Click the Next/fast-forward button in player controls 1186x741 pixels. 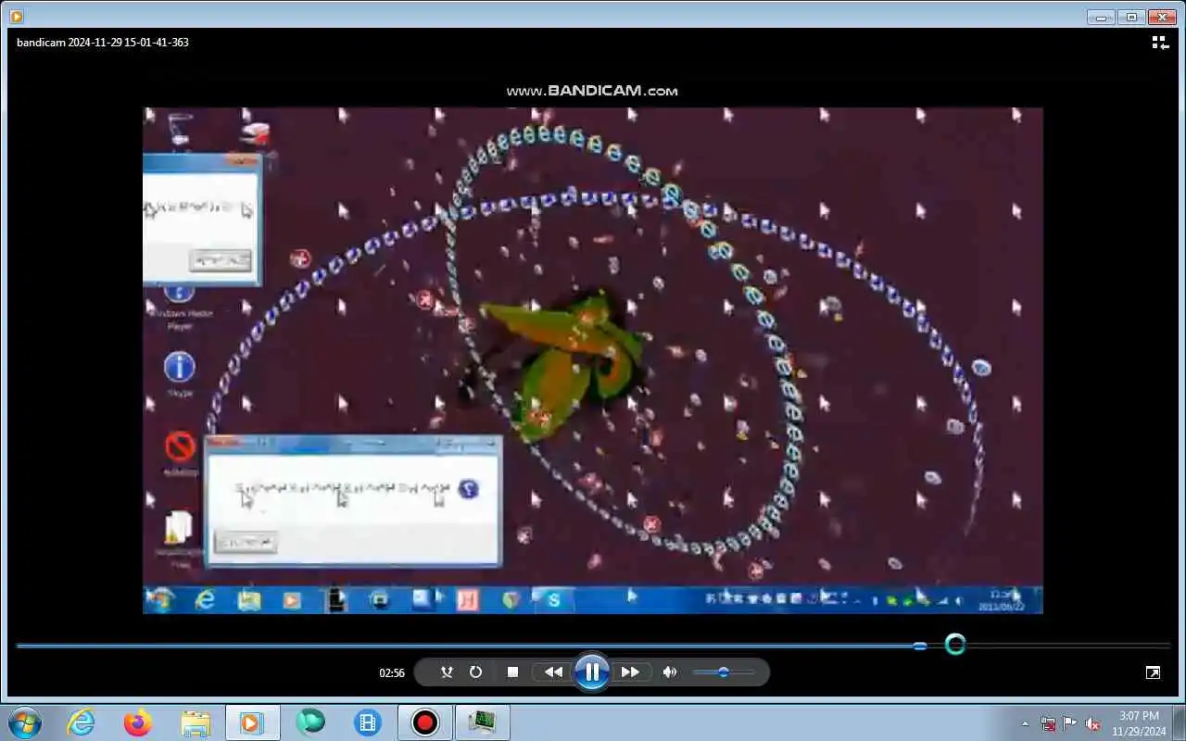630,672
